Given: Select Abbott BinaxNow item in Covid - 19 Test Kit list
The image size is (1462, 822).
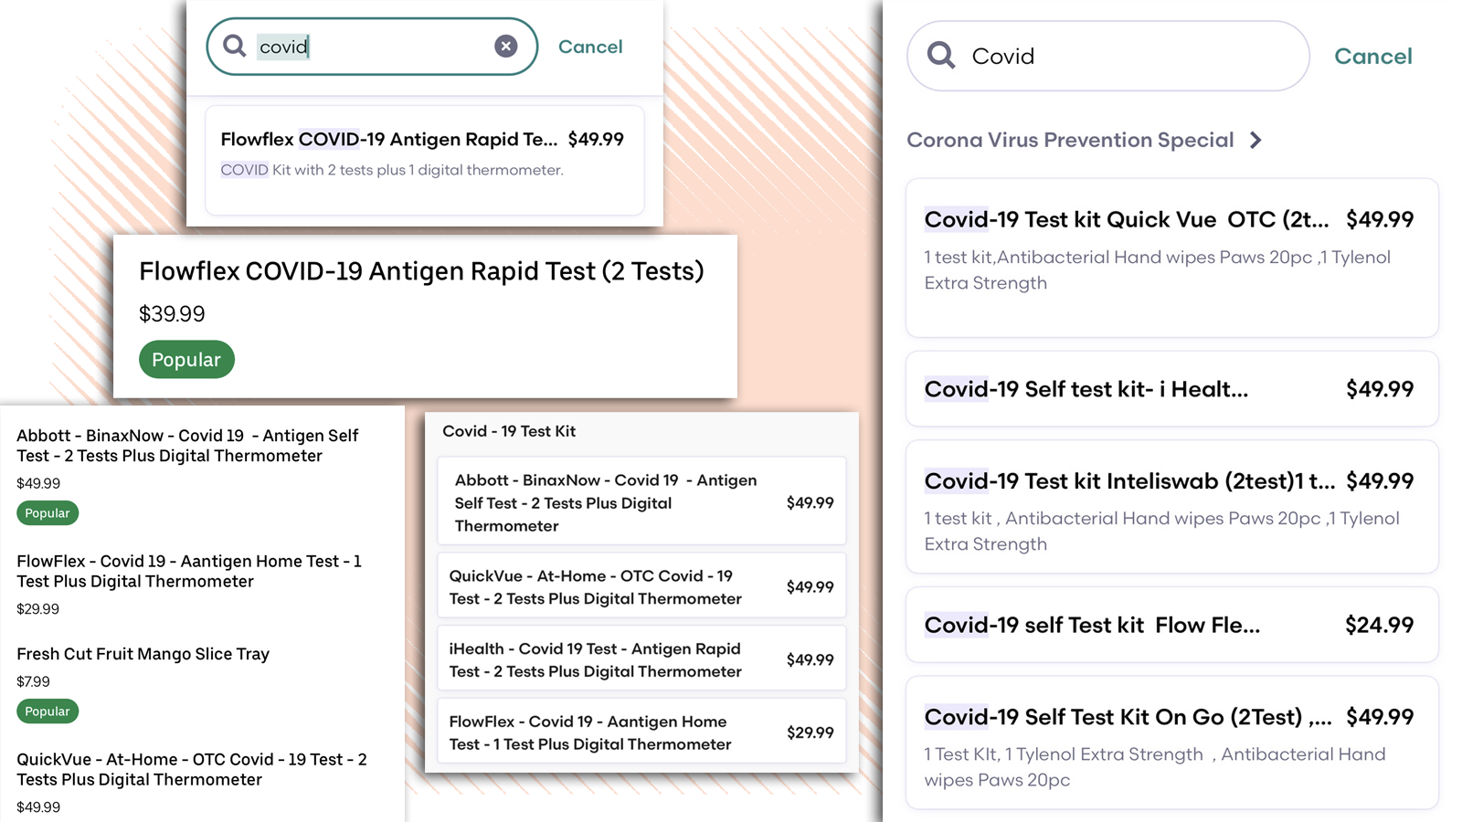Looking at the screenshot, I should pos(641,502).
